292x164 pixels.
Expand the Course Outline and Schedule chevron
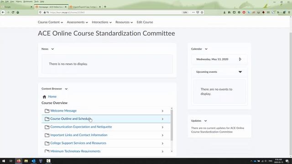162,119
